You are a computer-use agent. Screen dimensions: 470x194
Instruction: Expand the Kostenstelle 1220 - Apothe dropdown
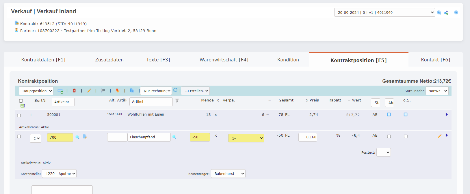[59, 174]
